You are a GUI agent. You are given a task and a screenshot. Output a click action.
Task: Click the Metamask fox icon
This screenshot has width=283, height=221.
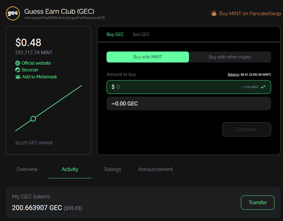pyautogui.click(x=18, y=77)
